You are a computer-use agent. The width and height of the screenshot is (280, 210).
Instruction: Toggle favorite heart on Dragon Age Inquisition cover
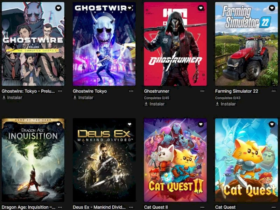pos(58,124)
